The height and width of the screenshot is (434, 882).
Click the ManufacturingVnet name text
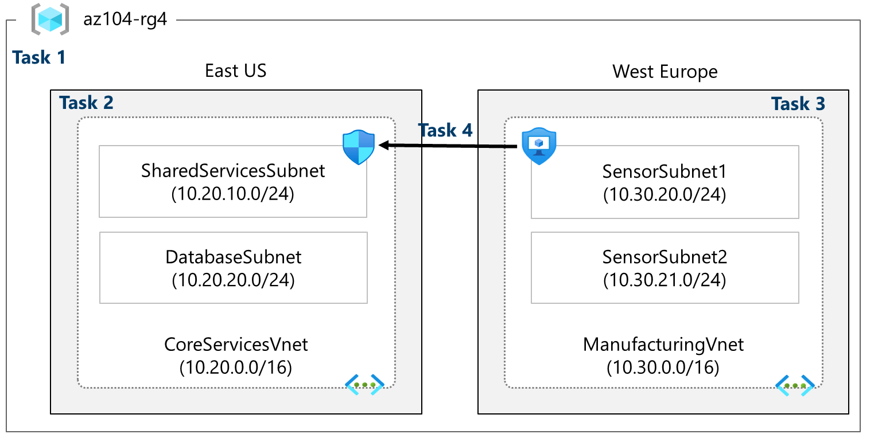663,344
